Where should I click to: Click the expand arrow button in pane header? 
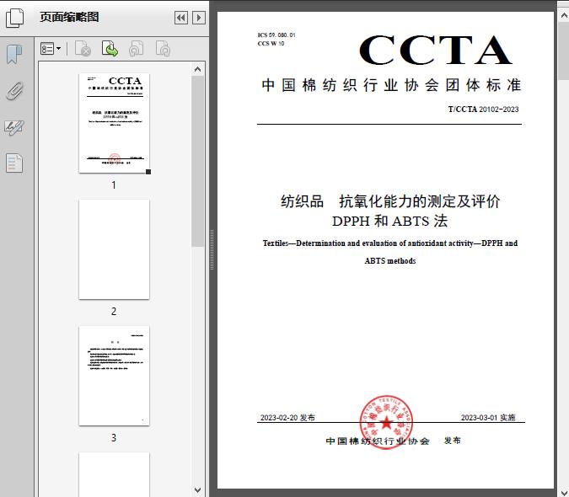(199, 18)
